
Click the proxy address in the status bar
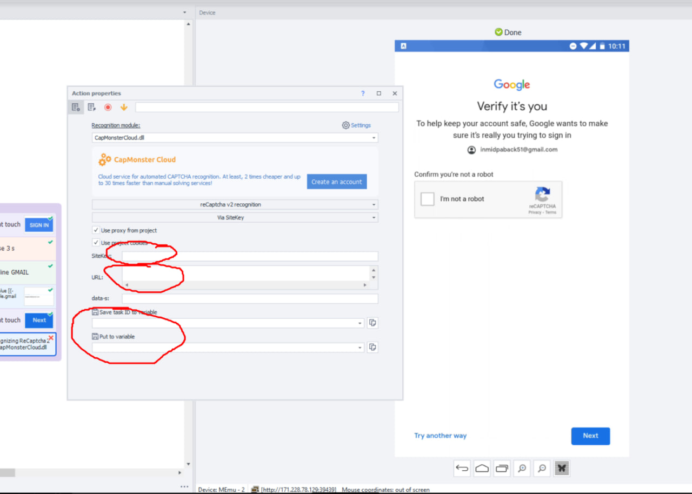point(298,490)
